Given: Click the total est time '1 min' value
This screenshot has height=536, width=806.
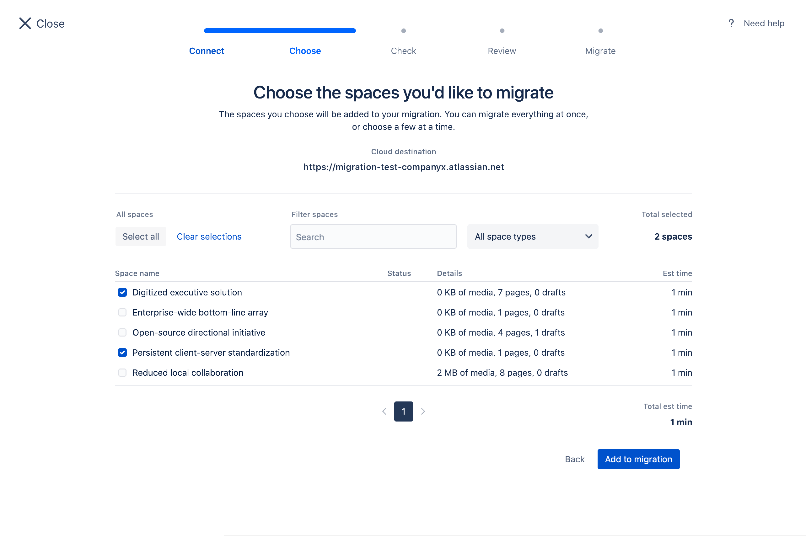Looking at the screenshot, I should (x=681, y=422).
